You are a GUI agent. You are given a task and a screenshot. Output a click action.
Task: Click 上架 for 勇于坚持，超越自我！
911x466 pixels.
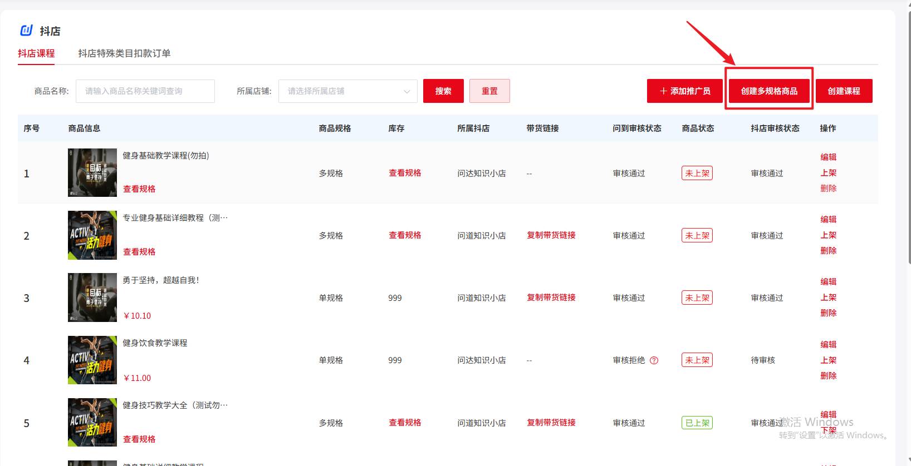pos(829,298)
